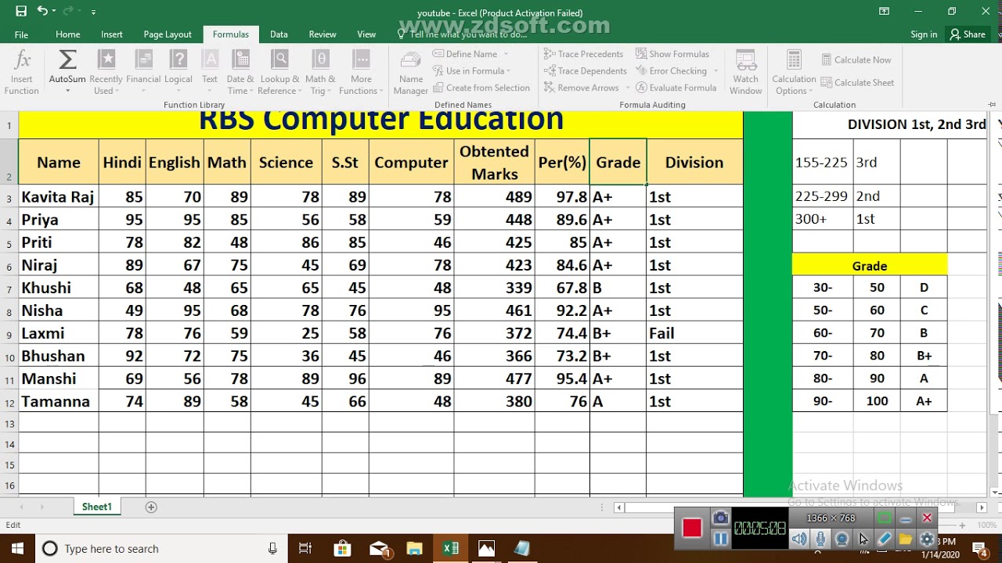Image resolution: width=1002 pixels, height=563 pixels.
Task: Toggle speaker audio capture in the recorder
Action: [x=798, y=539]
